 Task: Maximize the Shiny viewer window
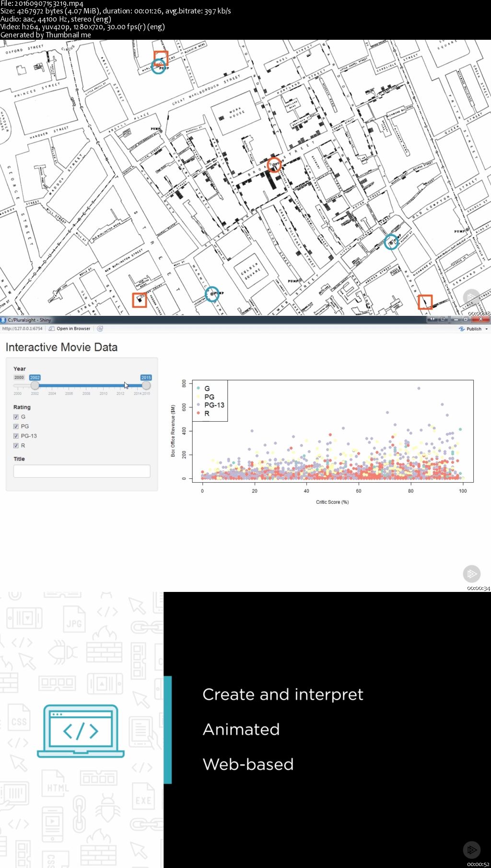[x=465, y=319]
